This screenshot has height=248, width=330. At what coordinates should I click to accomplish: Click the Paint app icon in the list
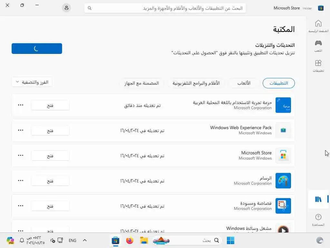tap(283, 181)
